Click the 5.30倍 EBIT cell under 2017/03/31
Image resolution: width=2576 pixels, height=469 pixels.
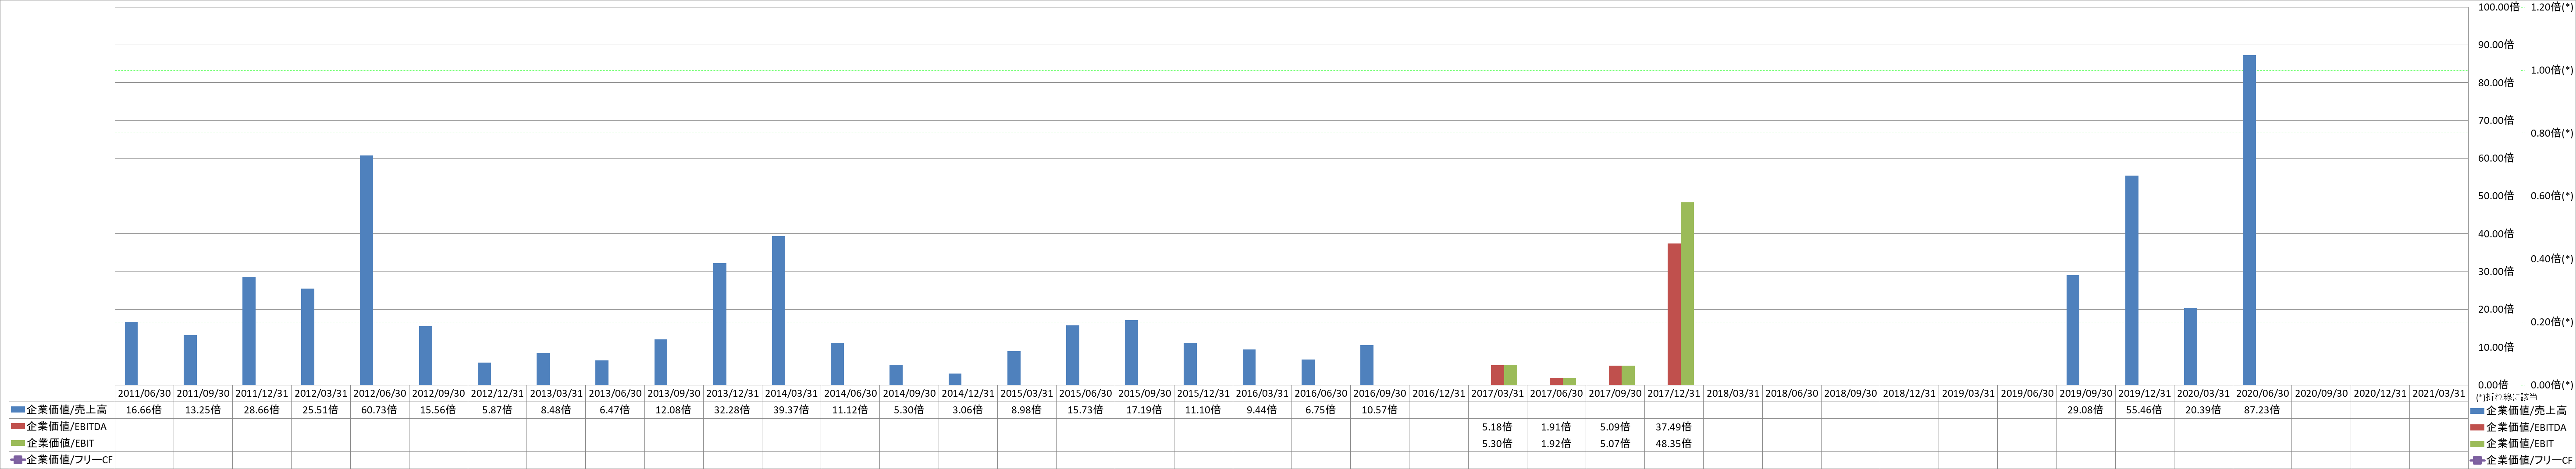click(1497, 443)
